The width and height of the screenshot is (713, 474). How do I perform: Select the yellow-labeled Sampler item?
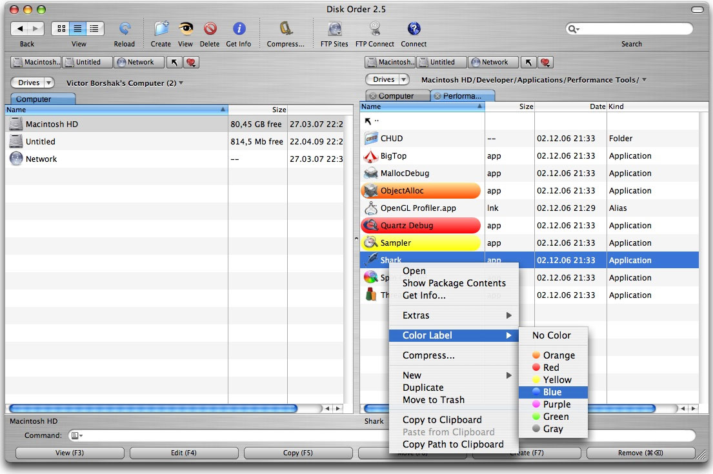pyautogui.click(x=421, y=242)
